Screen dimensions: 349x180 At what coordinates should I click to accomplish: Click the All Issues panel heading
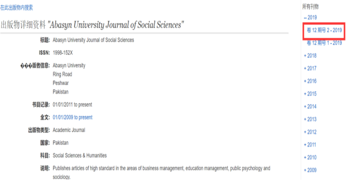[310, 7]
